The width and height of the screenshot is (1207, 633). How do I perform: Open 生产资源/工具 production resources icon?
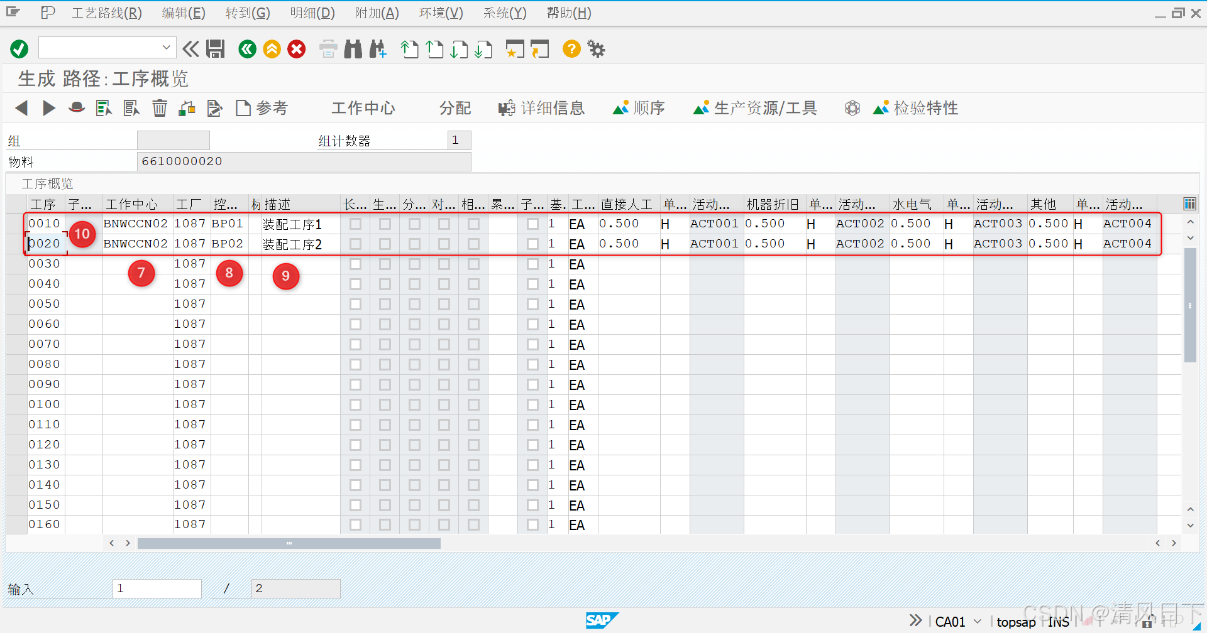[701, 107]
